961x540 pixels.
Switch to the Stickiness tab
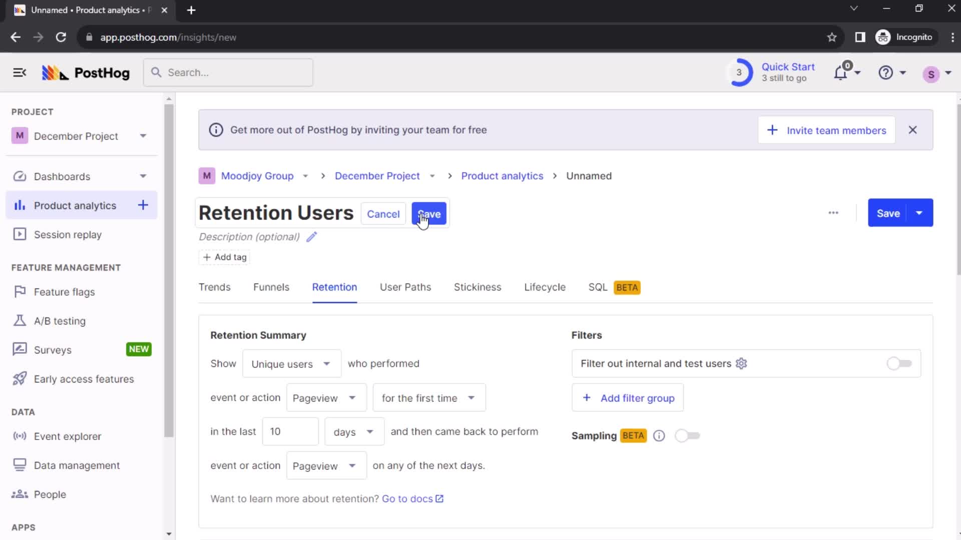[477, 287]
